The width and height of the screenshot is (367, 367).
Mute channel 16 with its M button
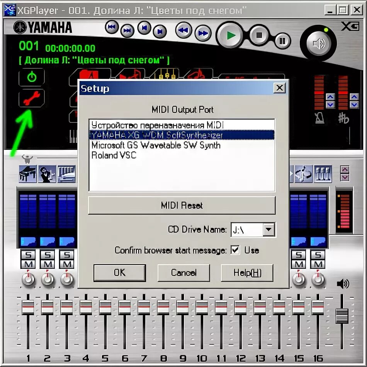pos(318,264)
